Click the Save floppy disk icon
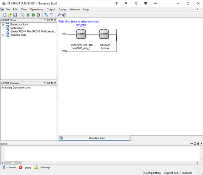The height and width of the screenshot is (175, 203). [x=15, y=15]
